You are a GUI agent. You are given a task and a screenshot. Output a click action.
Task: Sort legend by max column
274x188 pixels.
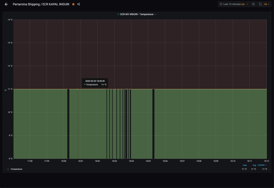click(245, 165)
